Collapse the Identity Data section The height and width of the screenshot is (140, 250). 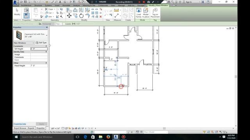tap(46, 52)
